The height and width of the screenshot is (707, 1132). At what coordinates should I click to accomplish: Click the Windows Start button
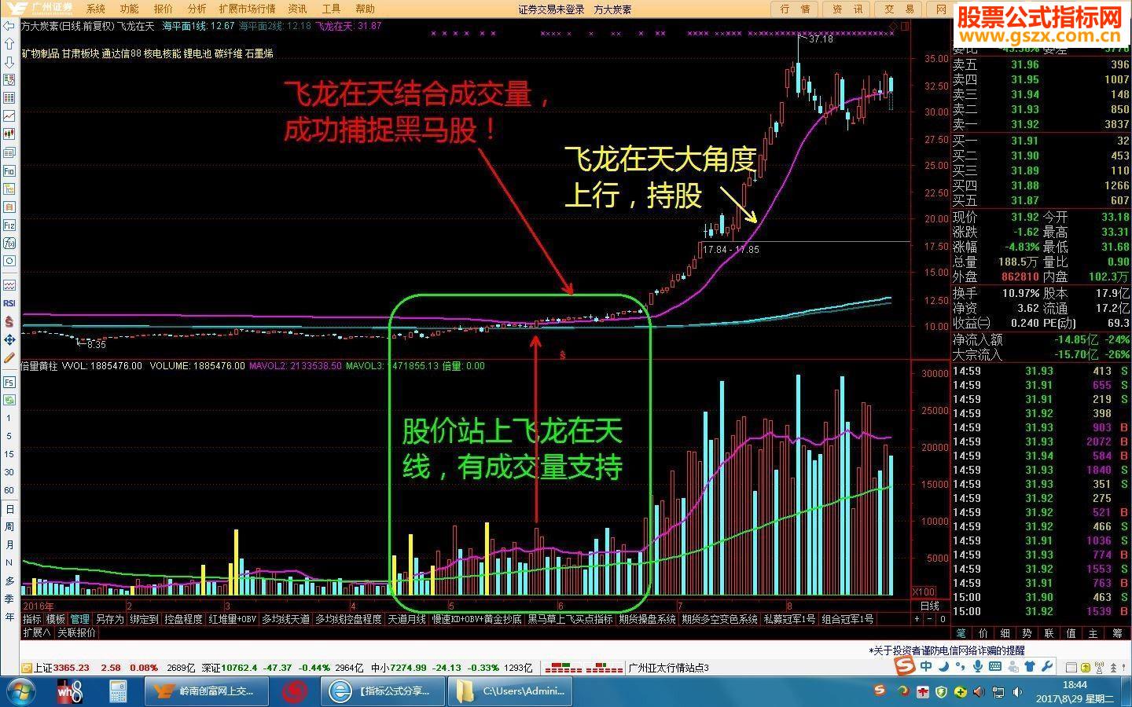[x=20, y=692]
